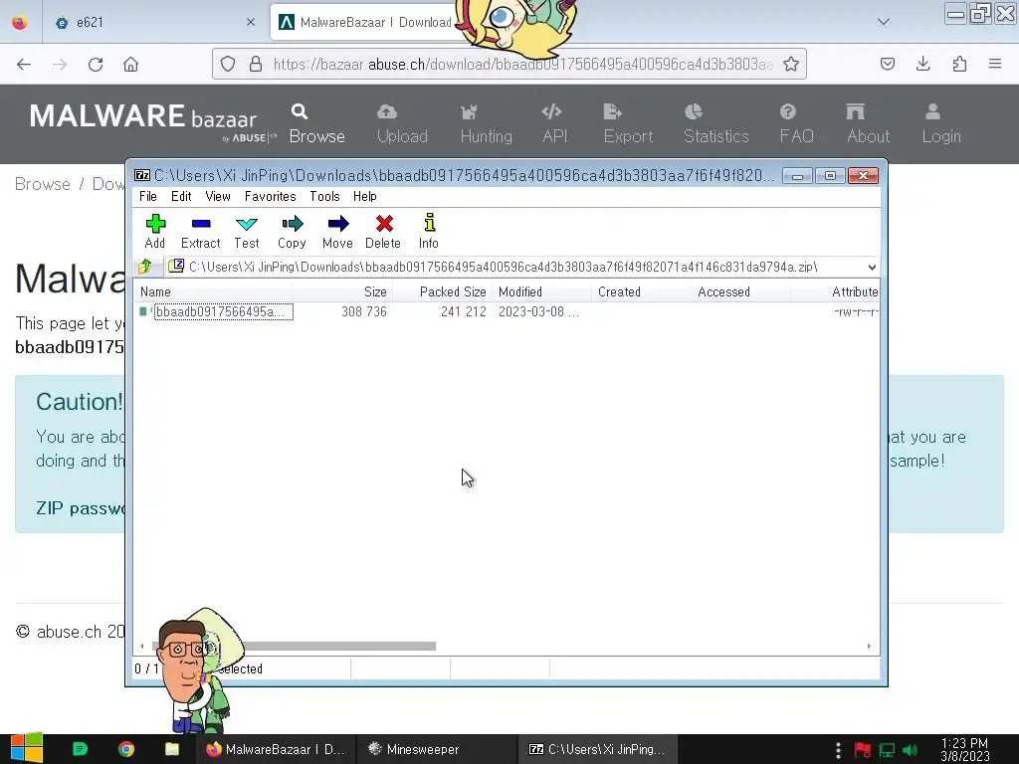Expand the Firefox list all tabs chevron
The height and width of the screenshot is (764, 1019).
[x=884, y=22]
